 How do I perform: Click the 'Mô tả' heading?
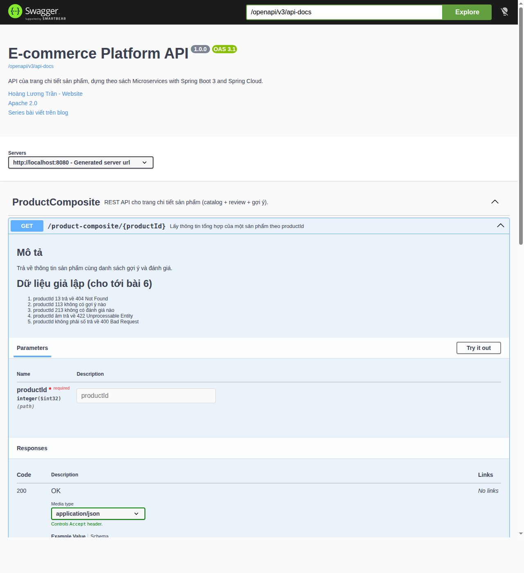pos(29,253)
